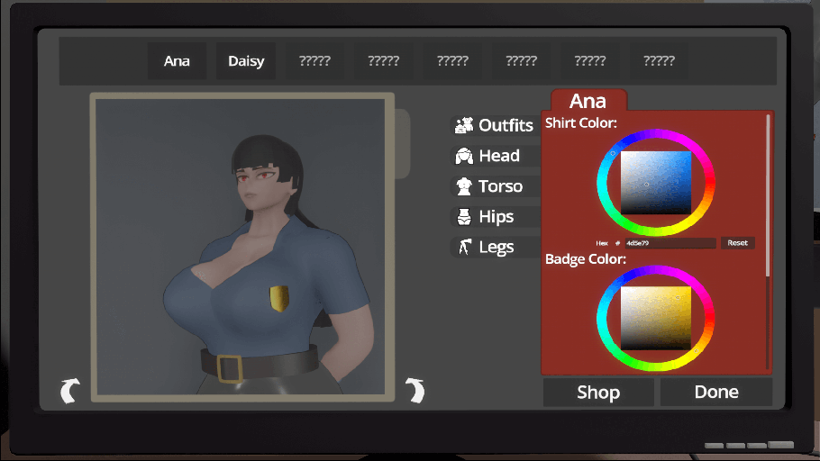The width and height of the screenshot is (820, 461).
Task: Select the last locked ????? character slot
Action: coord(659,61)
